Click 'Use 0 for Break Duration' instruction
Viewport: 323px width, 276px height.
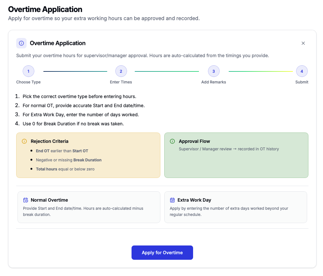[x=73, y=124]
